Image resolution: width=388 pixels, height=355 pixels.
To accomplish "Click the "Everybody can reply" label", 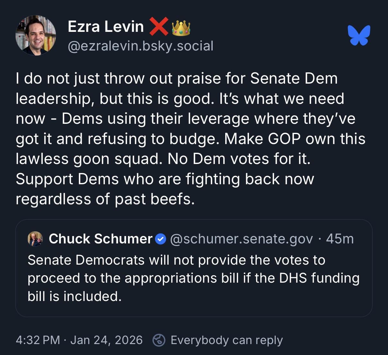I will [x=226, y=340].
